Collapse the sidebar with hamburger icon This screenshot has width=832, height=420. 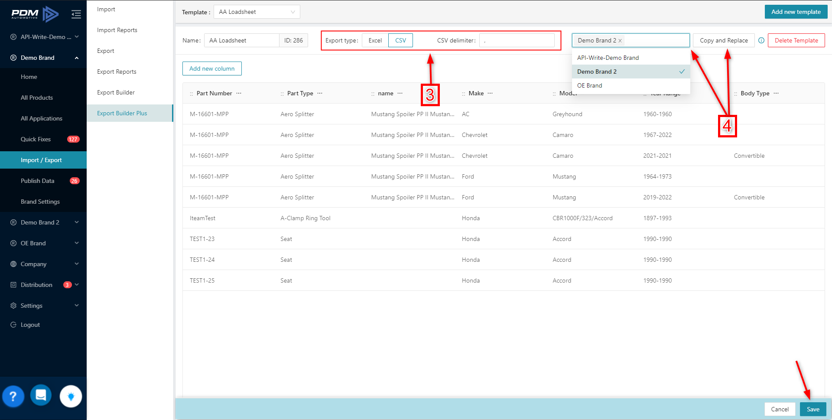(76, 14)
